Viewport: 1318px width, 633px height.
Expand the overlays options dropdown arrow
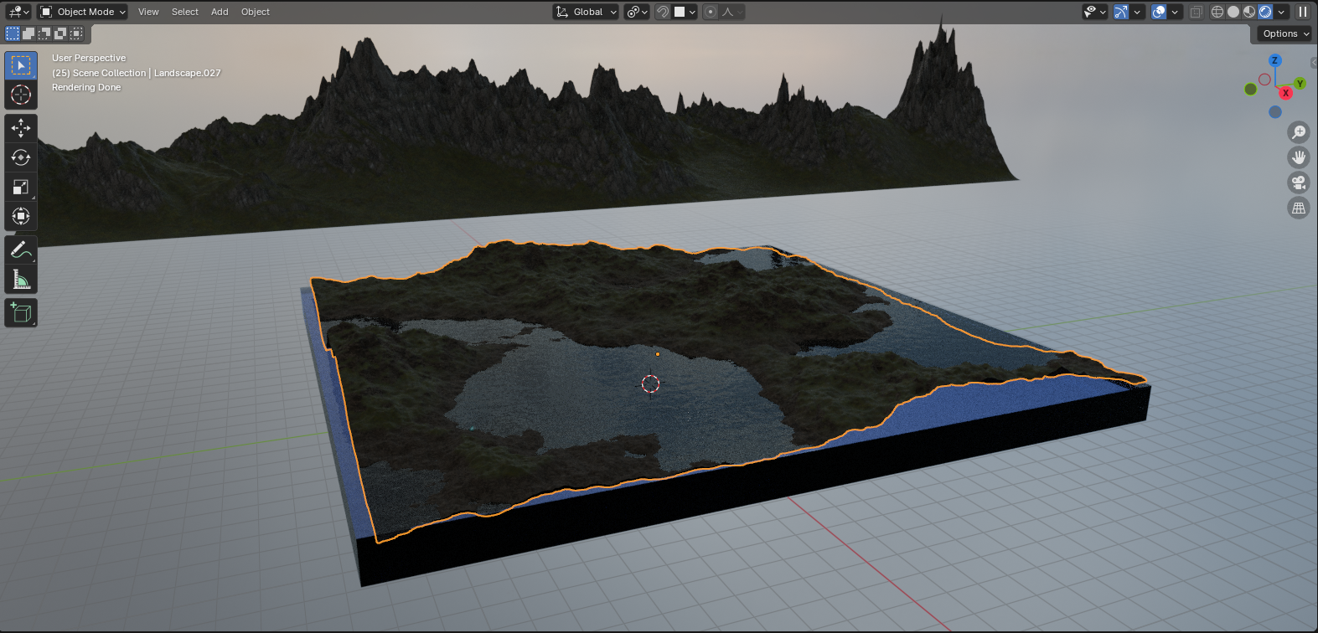1176,12
